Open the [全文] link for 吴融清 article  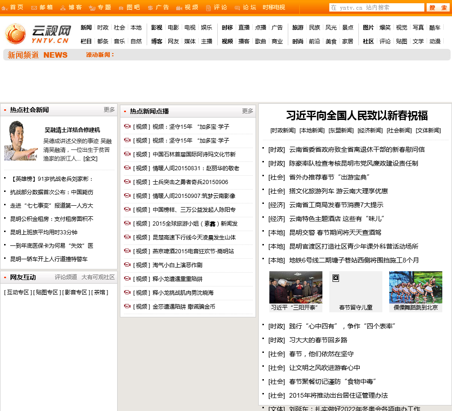coord(90,159)
